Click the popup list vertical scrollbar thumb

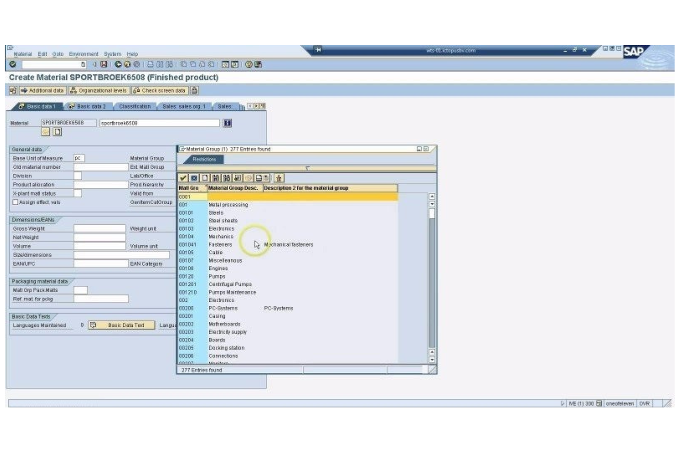[x=432, y=214]
